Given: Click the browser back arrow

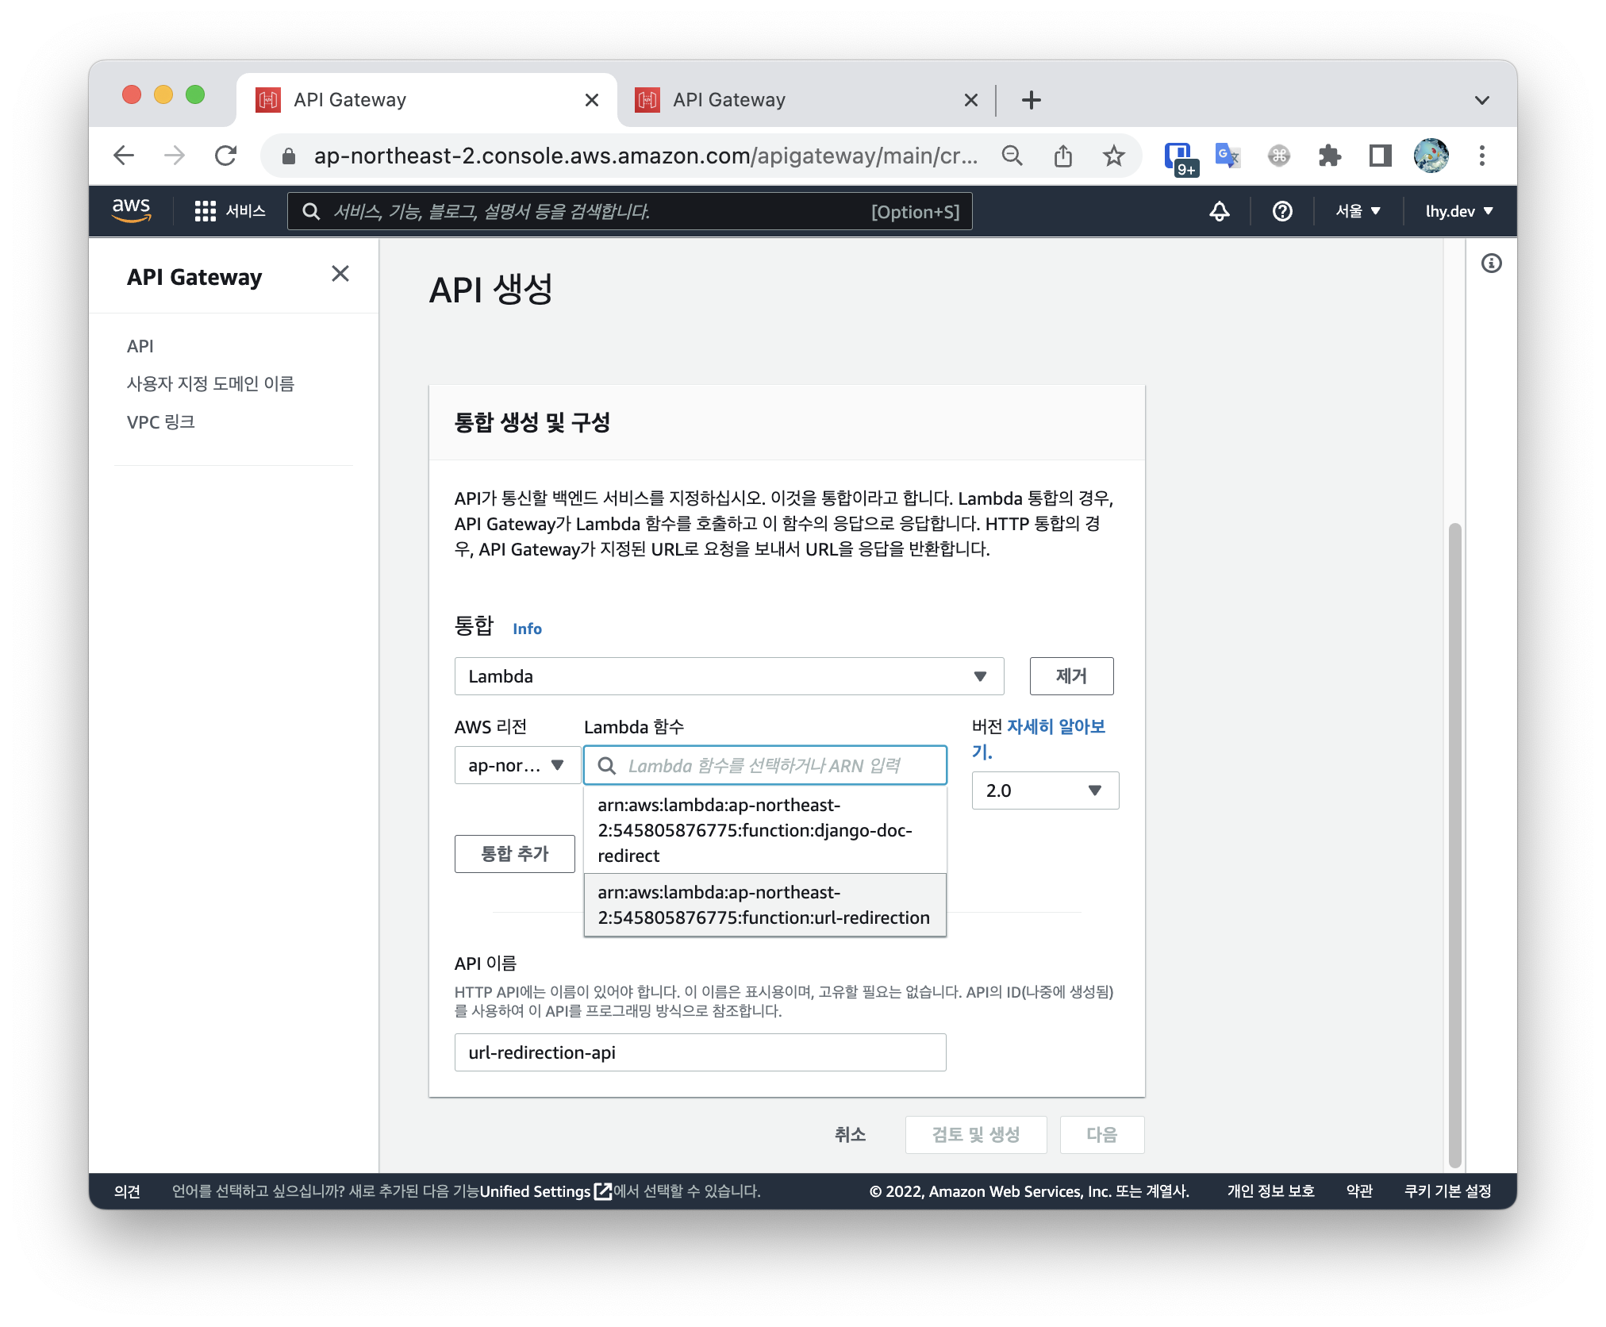Looking at the screenshot, I should tap(124, 156).
